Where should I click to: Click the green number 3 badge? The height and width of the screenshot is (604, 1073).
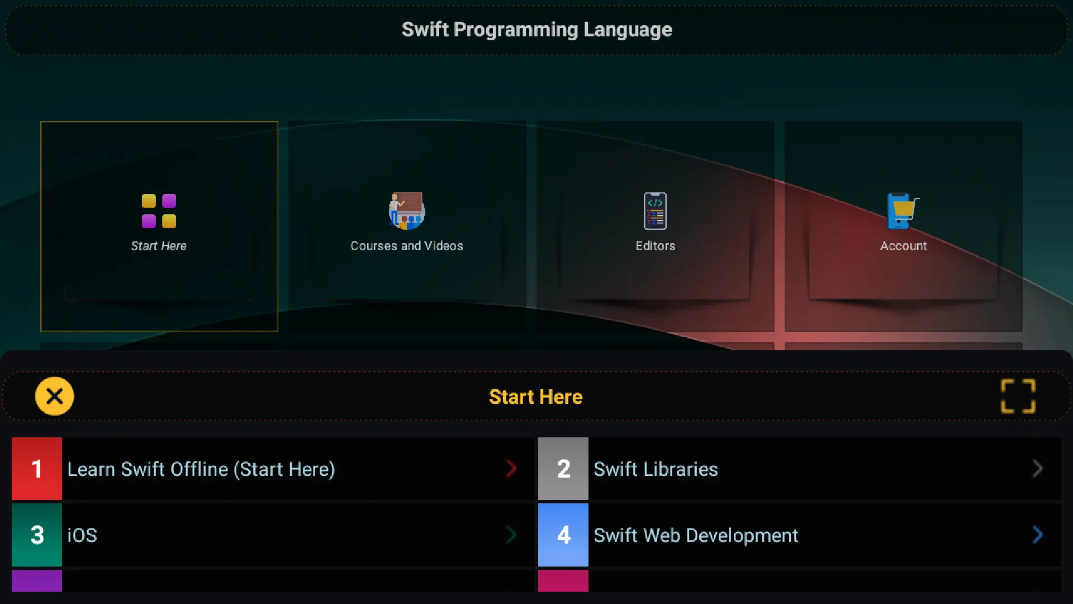pos(37,535)
